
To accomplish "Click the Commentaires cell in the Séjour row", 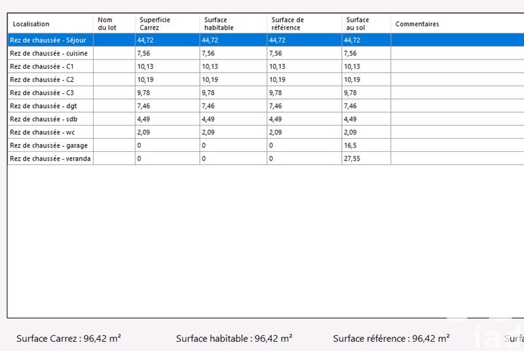I will coord(457,40).
